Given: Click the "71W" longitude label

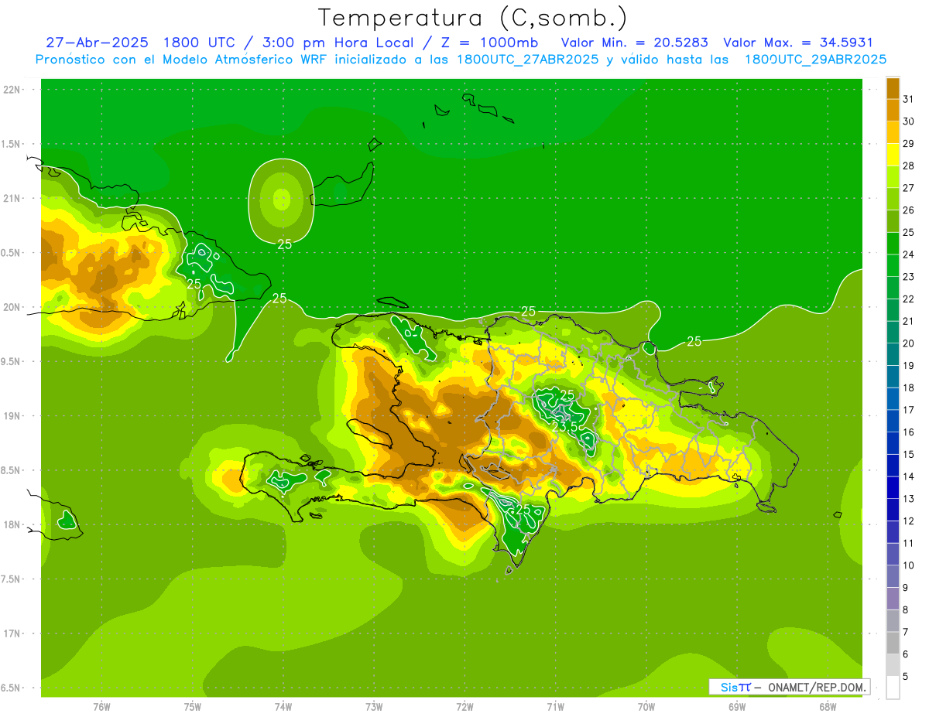Looking at the screenshot, I should pos(555,706).
